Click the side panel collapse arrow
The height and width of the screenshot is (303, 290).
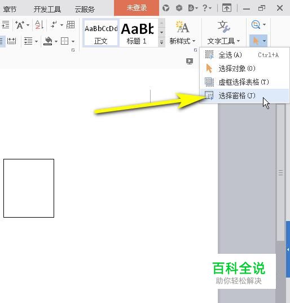click(x=288, y=250)
